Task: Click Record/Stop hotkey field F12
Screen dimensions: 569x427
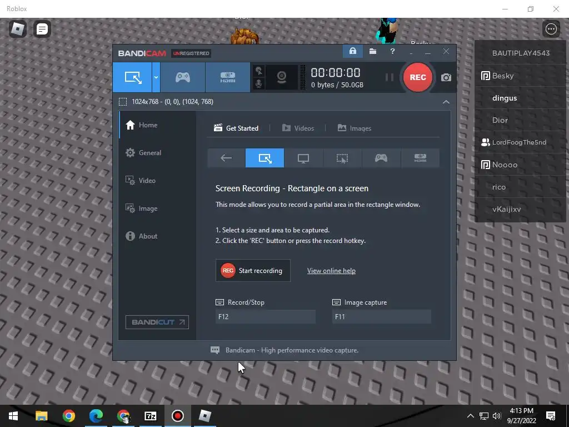Action: (x=265, y=316)
